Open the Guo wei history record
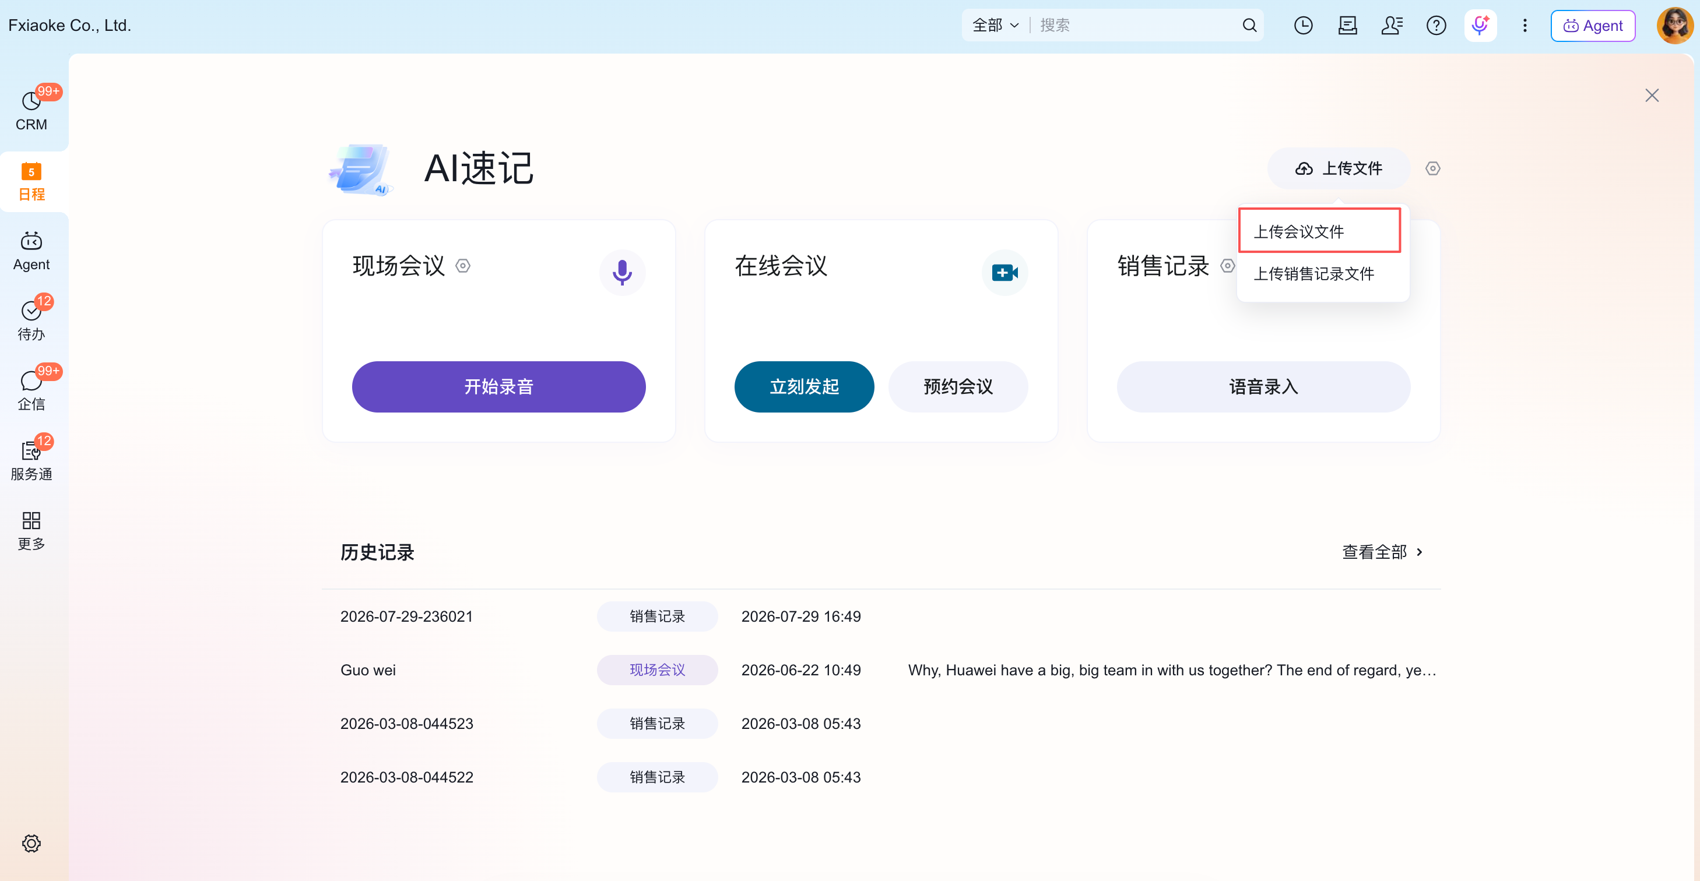The width and height of the screenshot is (1700, 881). coord(368,669)
